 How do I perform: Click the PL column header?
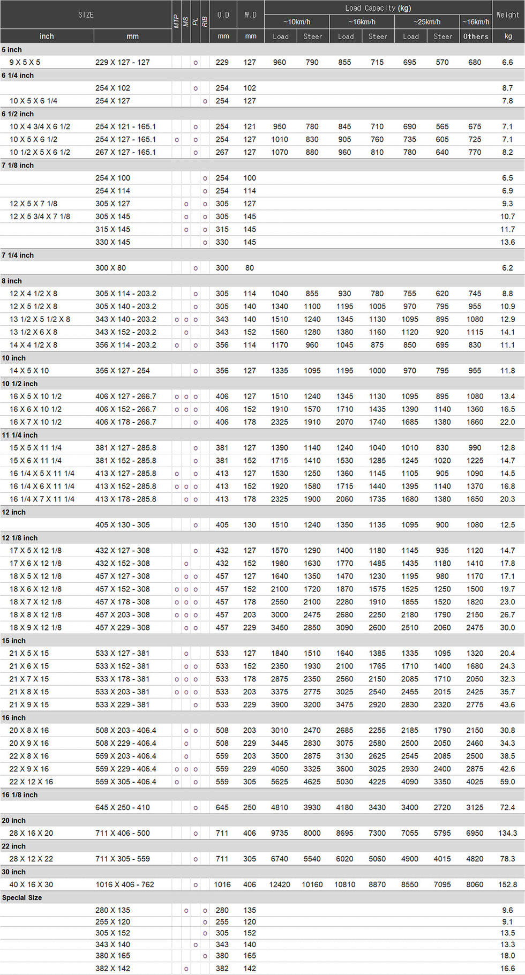pos(196,21)
